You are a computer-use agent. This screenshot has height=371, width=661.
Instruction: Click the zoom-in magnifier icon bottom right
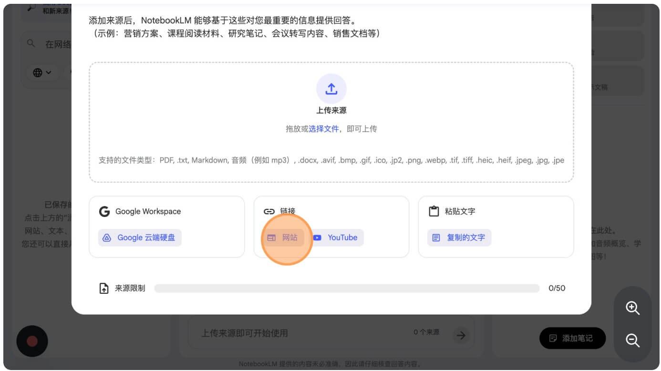pos(633,308)
